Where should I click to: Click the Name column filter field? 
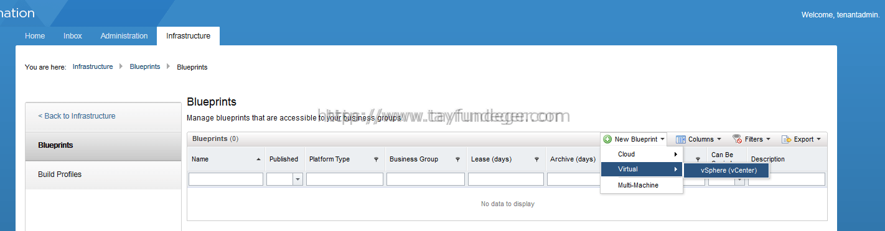[x=226, y=179]
